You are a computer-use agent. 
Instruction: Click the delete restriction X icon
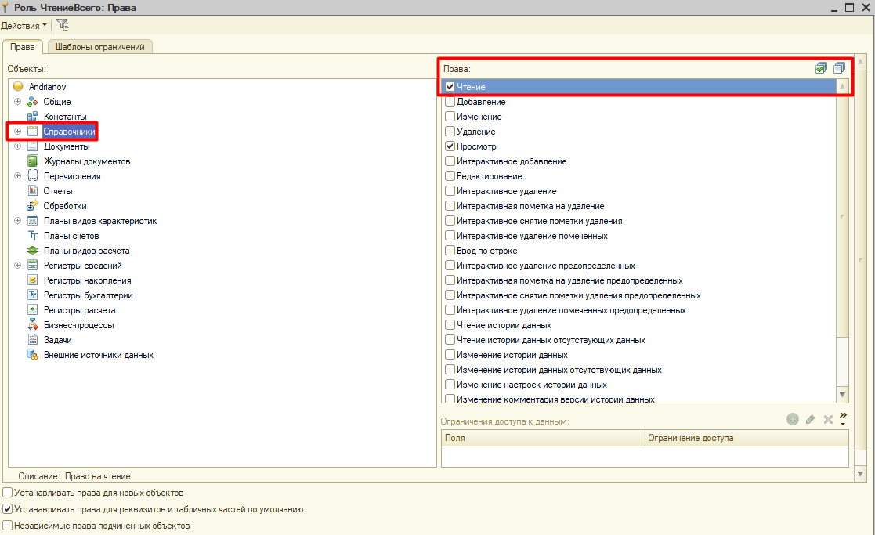pos(828,420)
